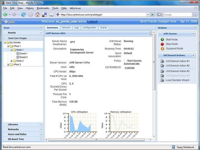
Task: Click the UXChannel Action #3 icon
Action: 162,71
